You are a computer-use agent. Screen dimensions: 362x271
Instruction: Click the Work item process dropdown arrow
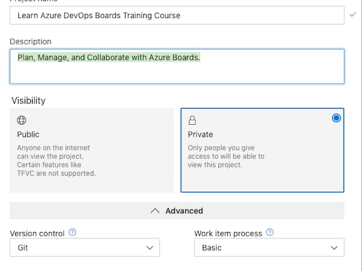334,248
